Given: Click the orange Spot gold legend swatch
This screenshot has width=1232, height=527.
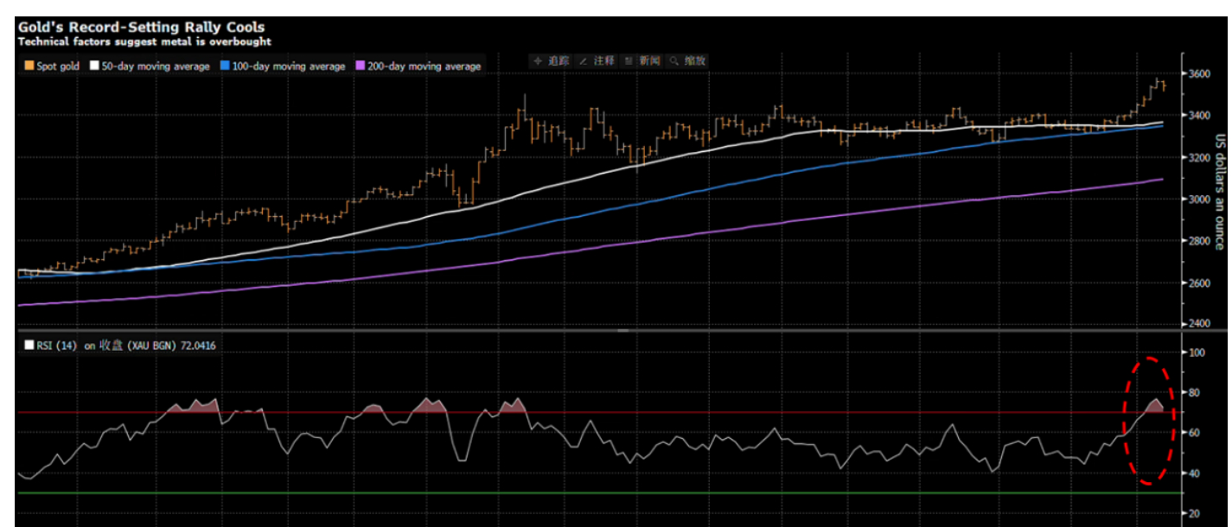Looking at the screenshot, I should tap(28, 67).
